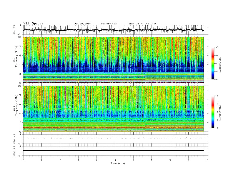Viewport: 233px width, 180px height.
Task: Click the "-4" label on ch.2 colorbar
Action: [x=217, y=104]
